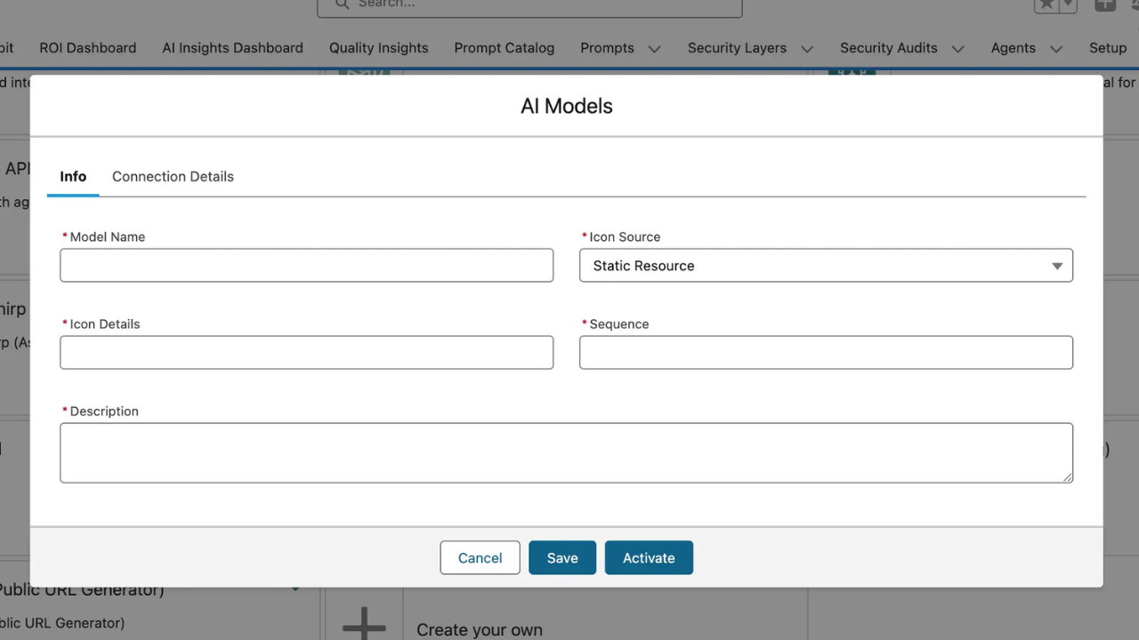Open the AI Insights Dashboard tab

point(232,48)
